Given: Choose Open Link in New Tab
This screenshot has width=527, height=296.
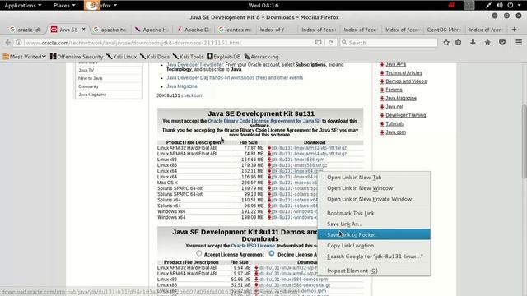Looking at the screenshot, I should coord(374,178).
